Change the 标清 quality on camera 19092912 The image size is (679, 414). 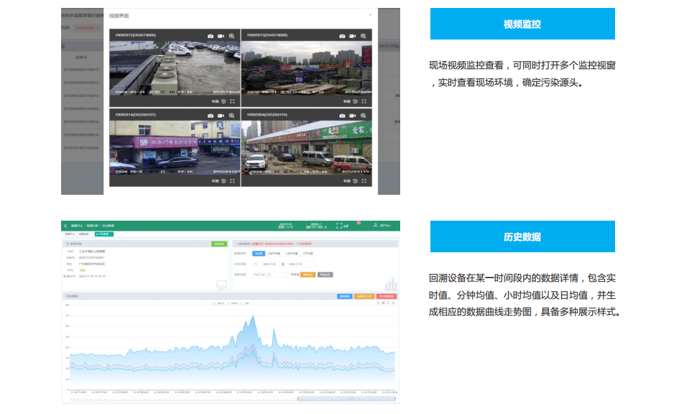(215, 101)
